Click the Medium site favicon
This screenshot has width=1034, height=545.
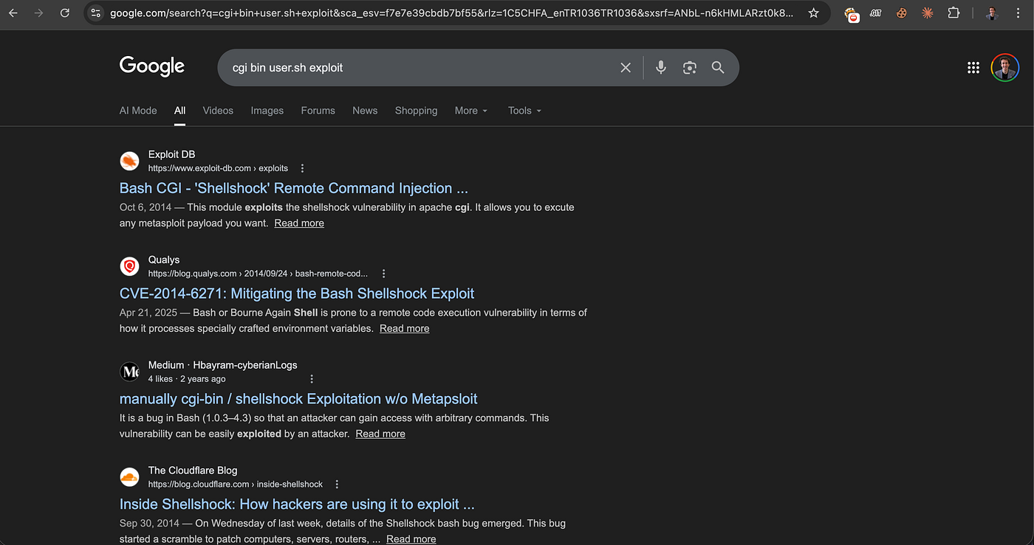[129, 372]
